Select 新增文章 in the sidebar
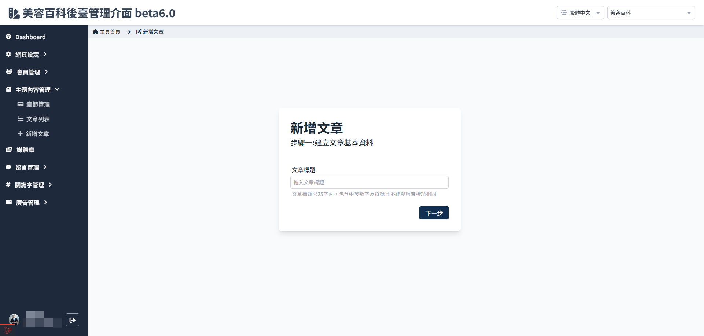Viewport: 704px width, 336px height. pyautogui.click(x=37, y=134)
